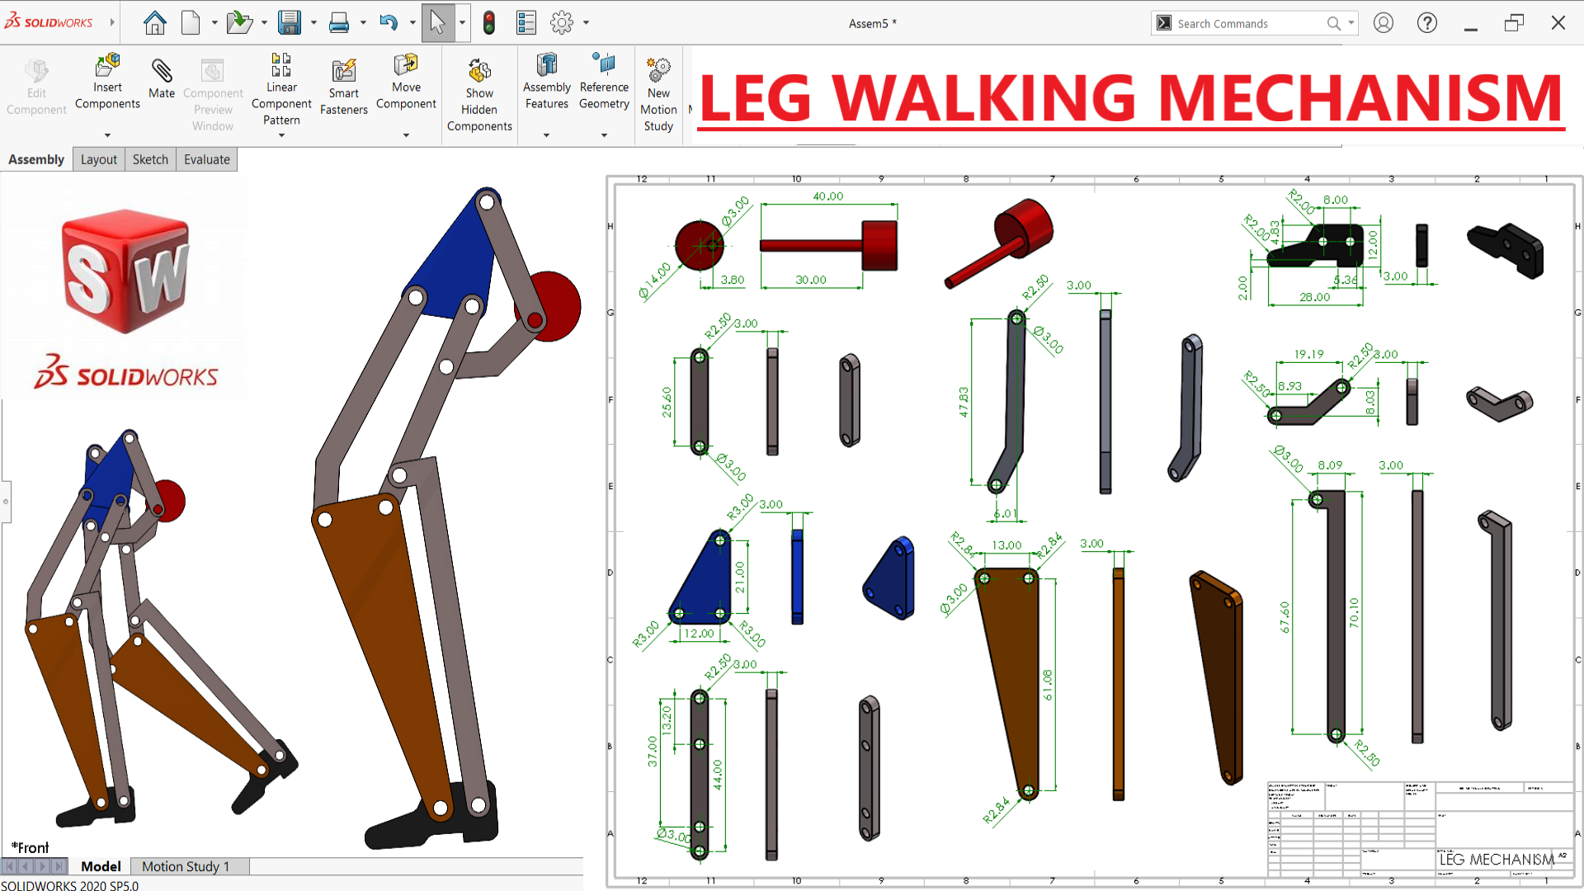Expand Linear Component Pattern dropdown arrow
The image size is (1584, 891).
[x=281, y=135]
